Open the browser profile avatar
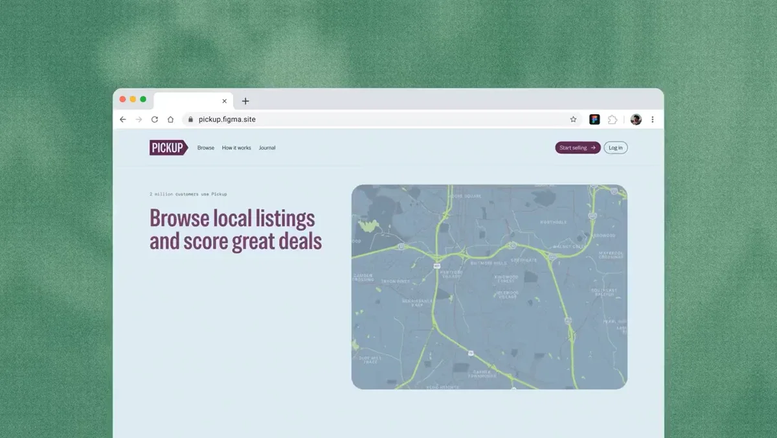The width and height of the screenshot is (777, 438). tap(636, 119)
